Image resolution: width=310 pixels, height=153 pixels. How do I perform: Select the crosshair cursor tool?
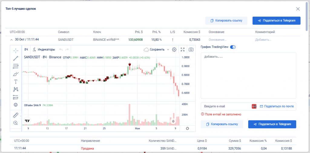pyautogui.click(x=16, y=50)
